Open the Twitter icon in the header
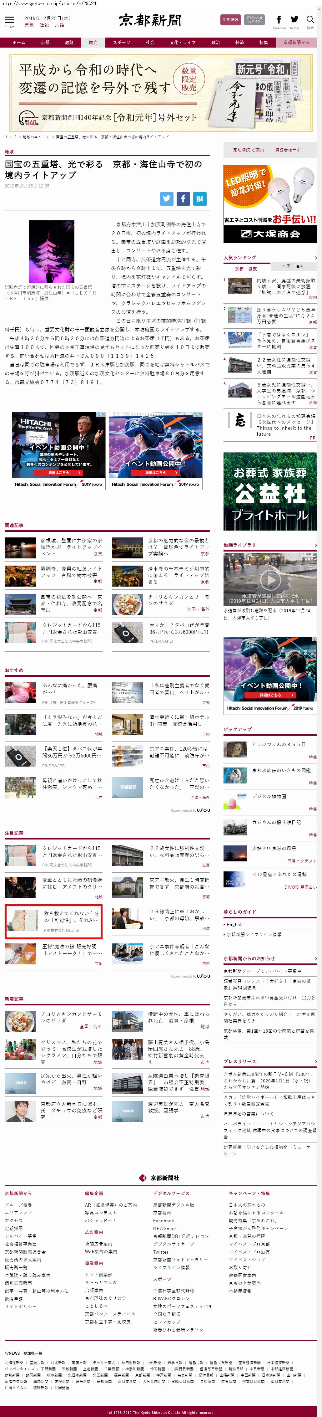The width and height of the screenshot is (322, 1417). 294,20
